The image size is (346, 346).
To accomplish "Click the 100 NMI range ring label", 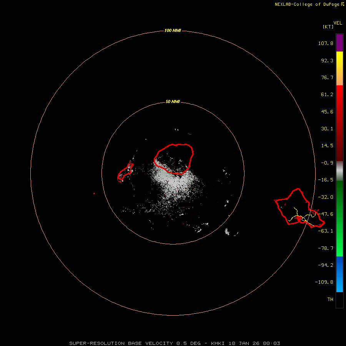I will 173,30.
